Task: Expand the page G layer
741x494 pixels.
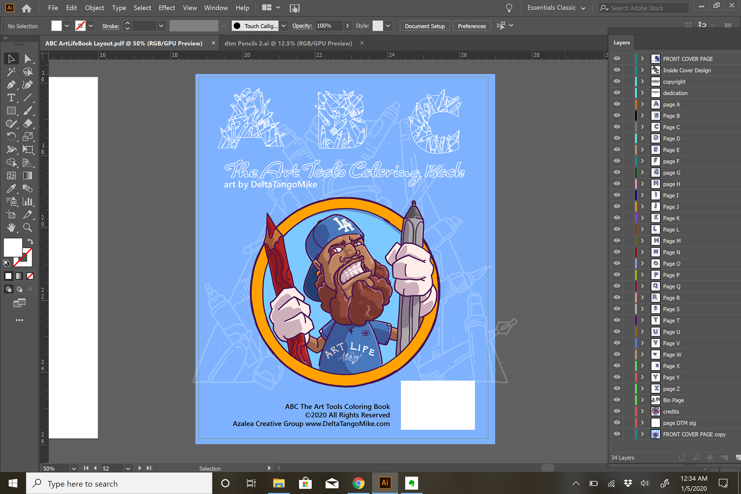Action: (642, 173)
